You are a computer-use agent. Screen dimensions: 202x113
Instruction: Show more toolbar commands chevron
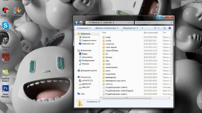(x=142, y=28)
